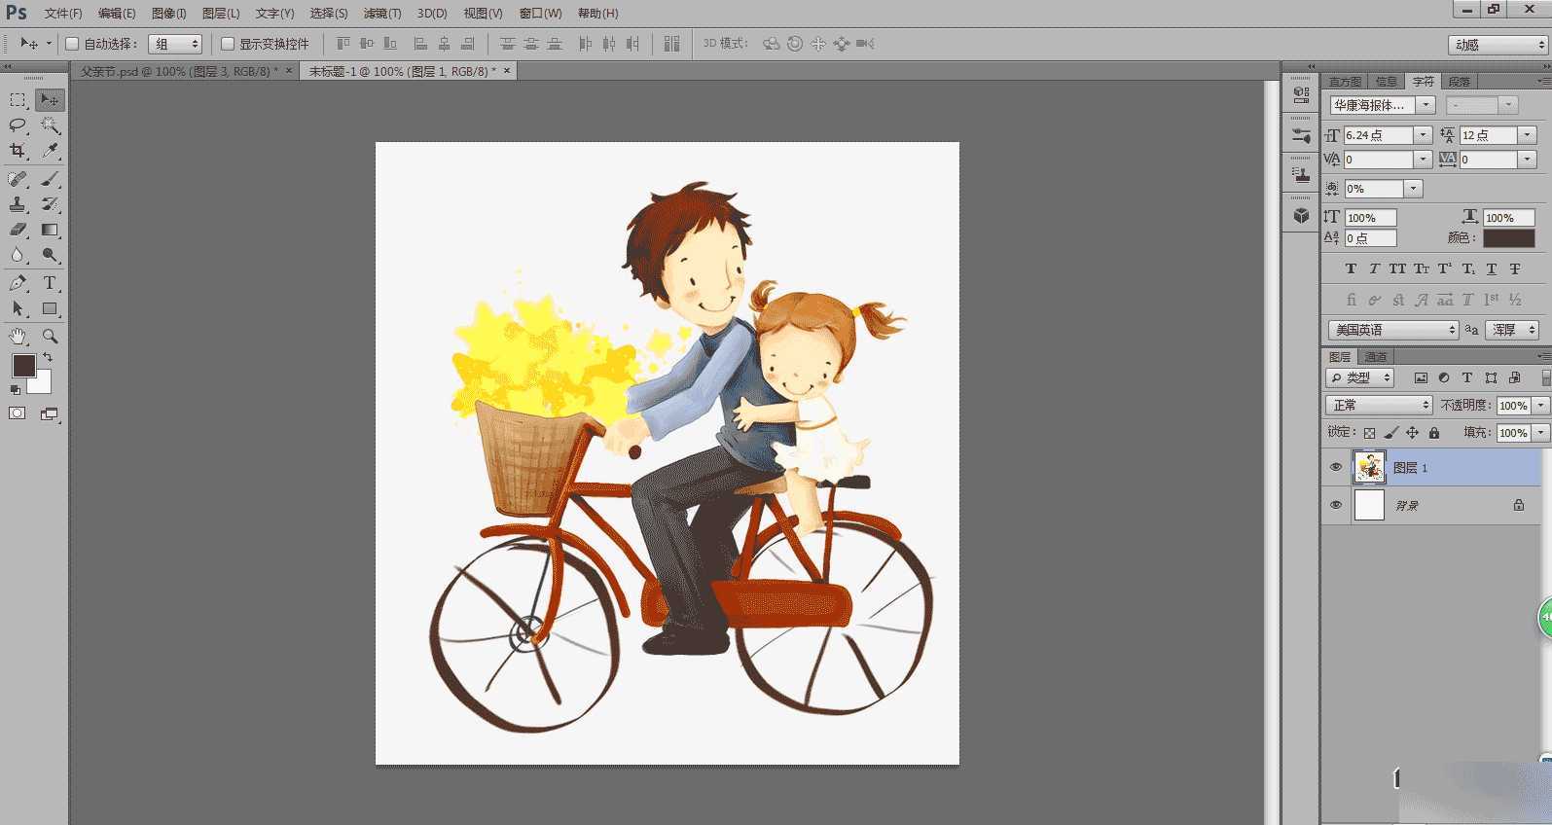Choose the Zoom tool in toolbox
Screen dimensions: 1552x825
pos(50,337)
